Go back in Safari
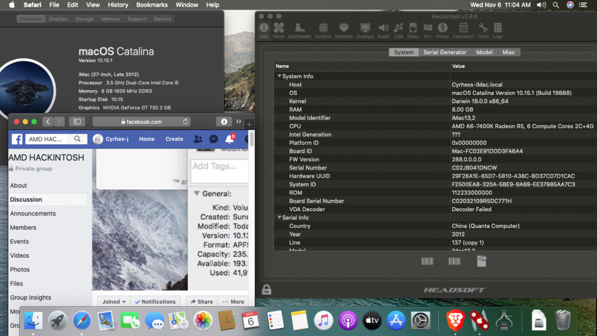 48,122
